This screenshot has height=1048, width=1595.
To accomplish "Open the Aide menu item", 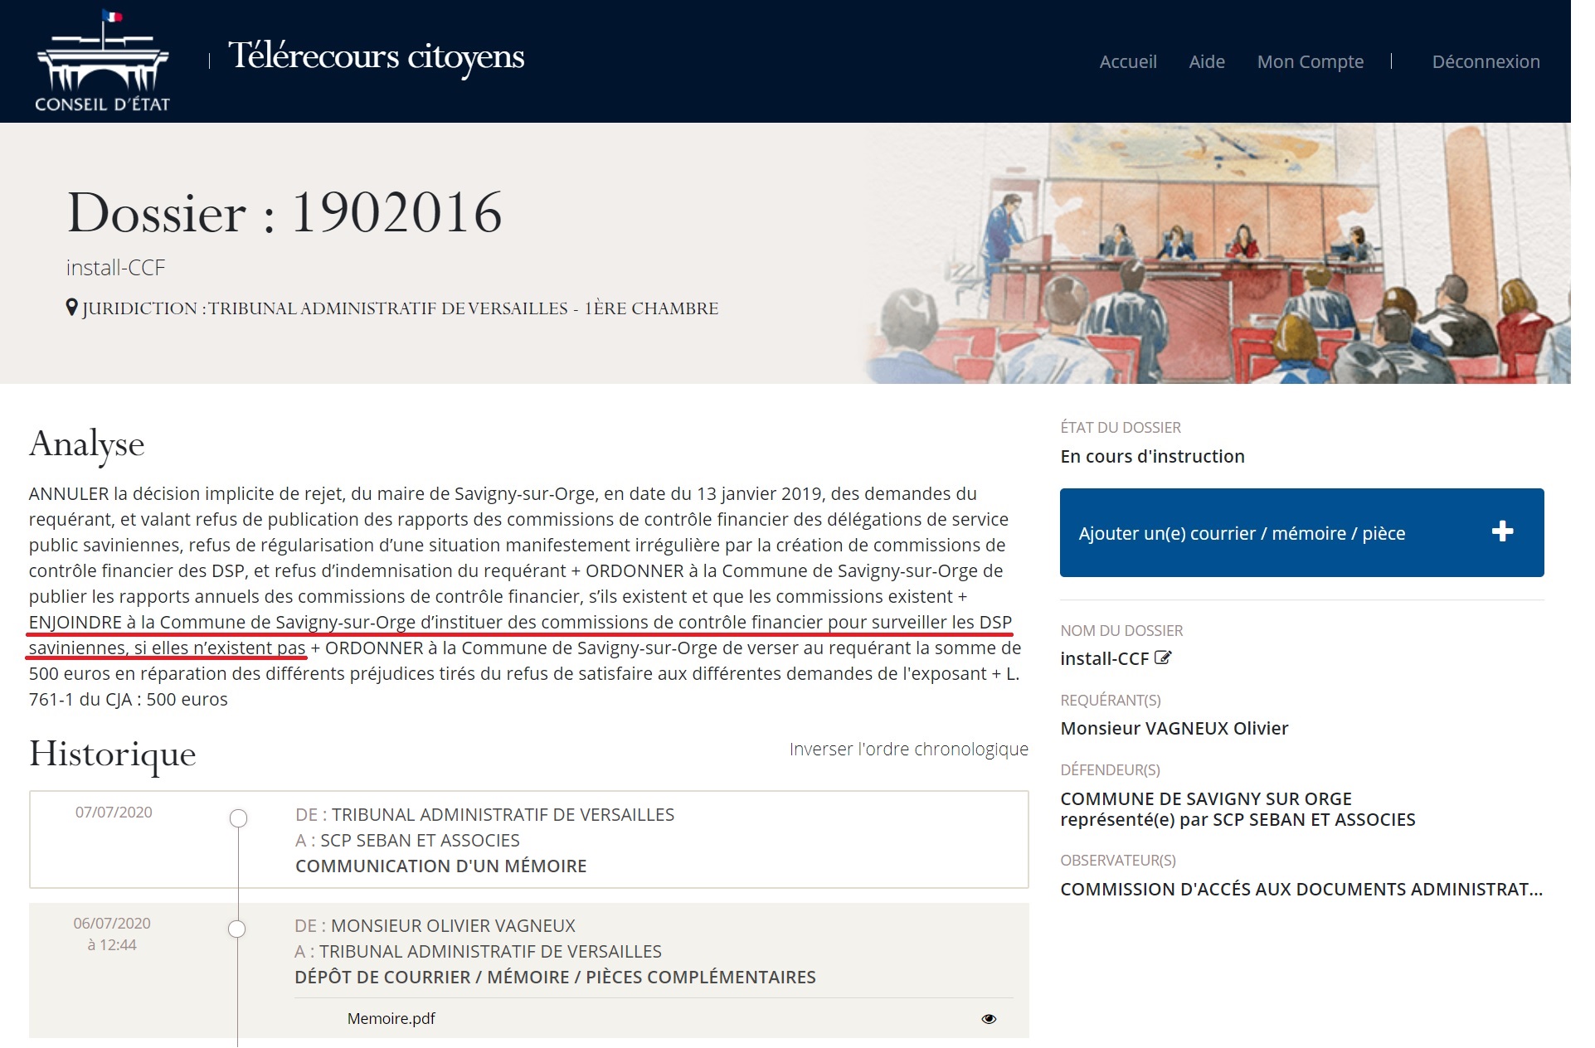I will (x=1207, y=61).
